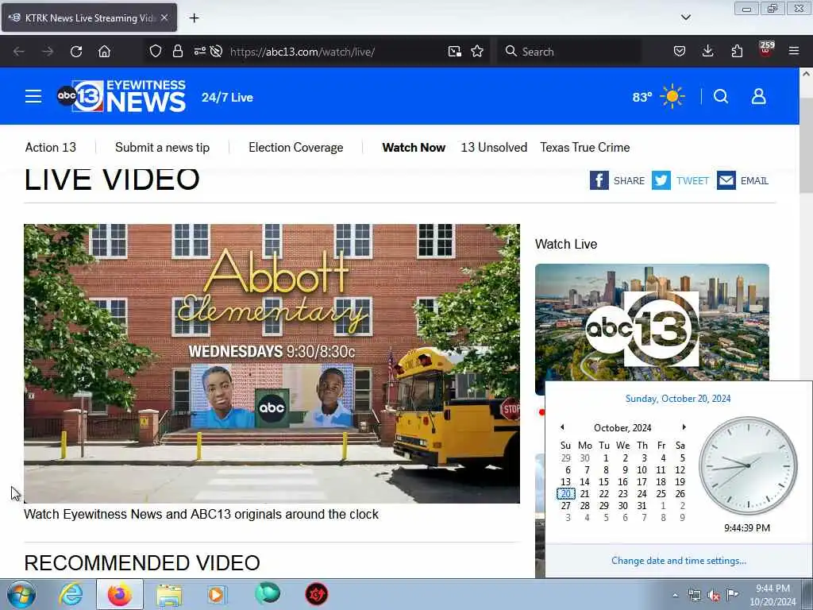The image size is (813, 610).
Task: Open Submit a news tip
Action: click(x=162, y=147)
